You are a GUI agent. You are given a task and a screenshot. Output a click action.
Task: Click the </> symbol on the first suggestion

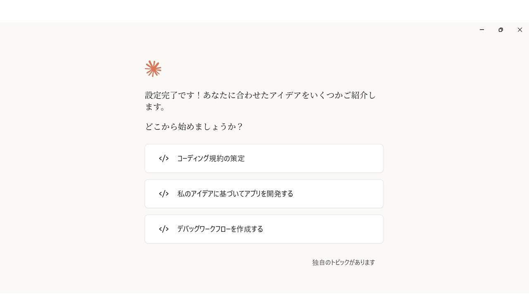tap(164, 158)
